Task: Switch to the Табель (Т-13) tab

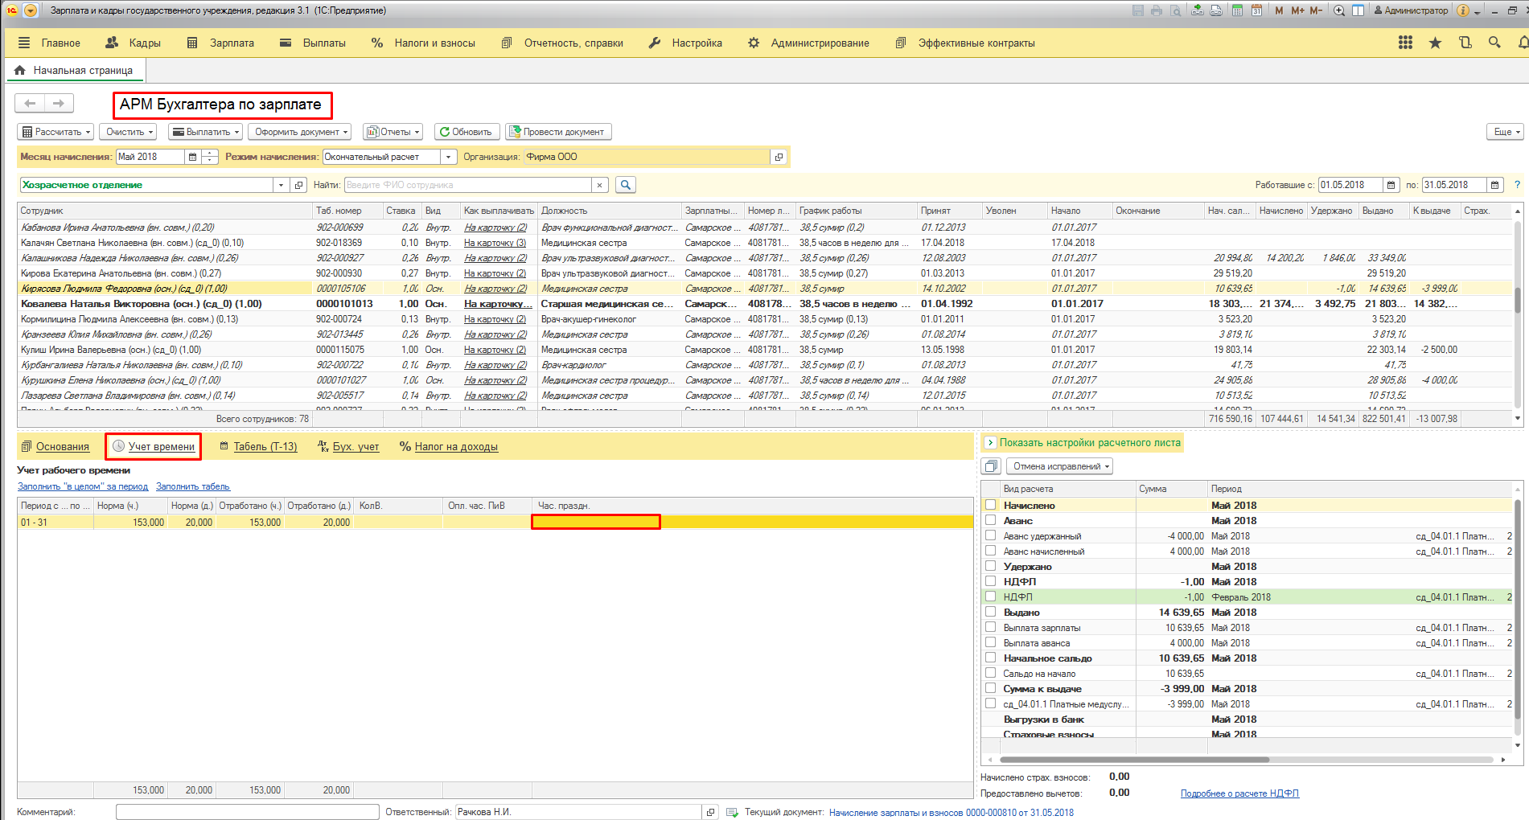Action: pyautogui.click(x=265, y=447)
